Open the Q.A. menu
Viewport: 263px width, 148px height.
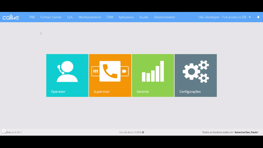point(70,17)
